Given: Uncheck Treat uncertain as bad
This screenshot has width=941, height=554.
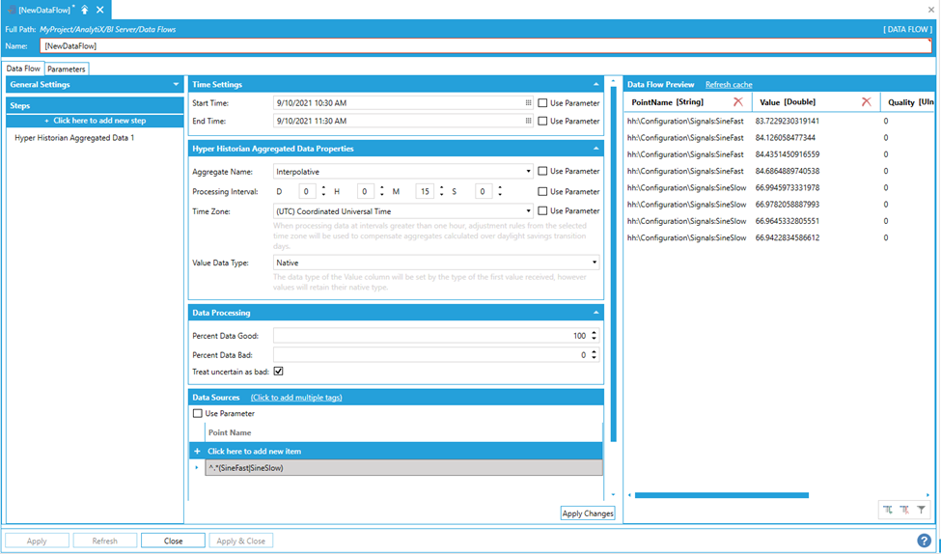Looking at the screenshot, I should [279, 371].
